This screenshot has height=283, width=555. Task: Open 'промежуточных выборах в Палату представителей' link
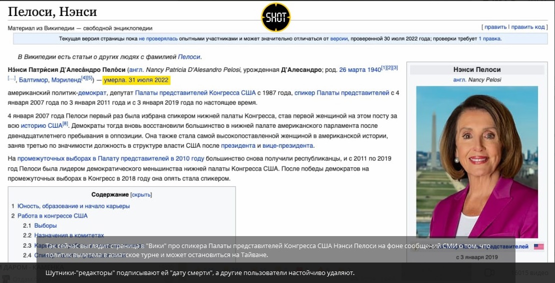click(x=93, y=158)
